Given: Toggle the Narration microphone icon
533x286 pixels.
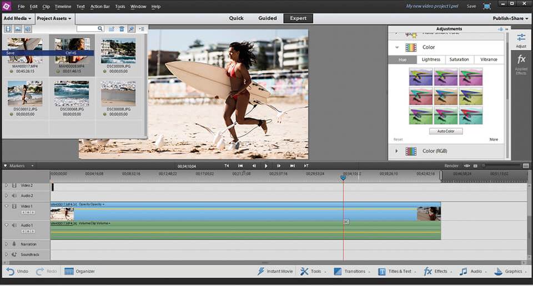Looking at the screenshot, I should pos(14,244).
